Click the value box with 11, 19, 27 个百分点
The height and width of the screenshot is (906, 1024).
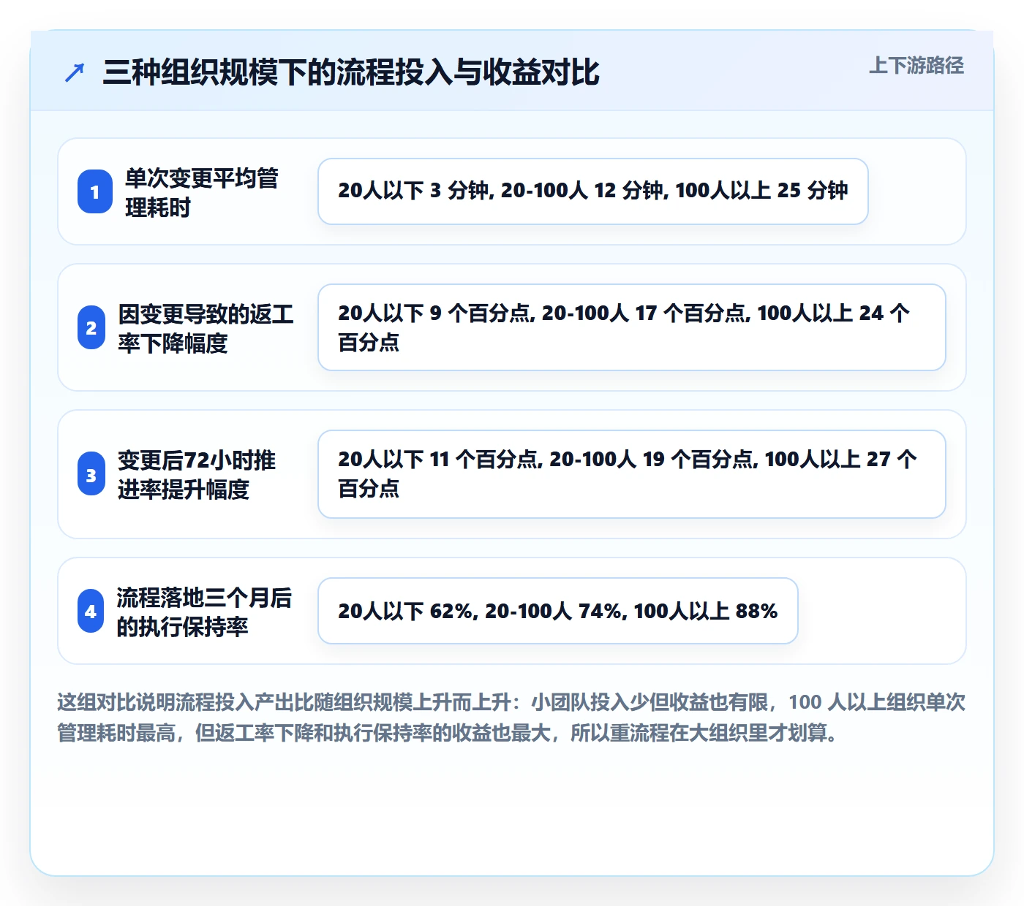coord(632,474)
